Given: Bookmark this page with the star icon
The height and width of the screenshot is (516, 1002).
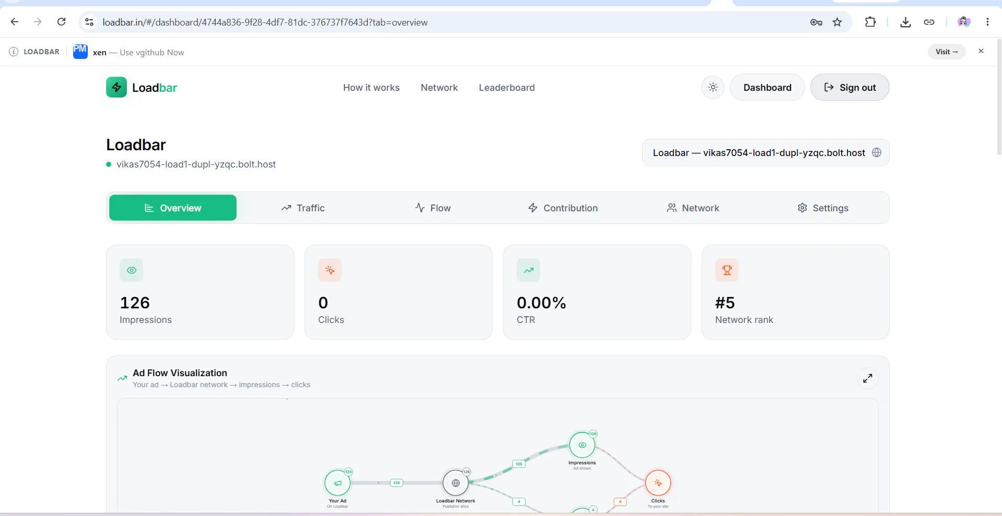Looking at the screenshot, I should [x=837, y=22].
